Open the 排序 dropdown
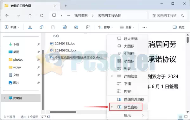This screenshot has height=120, width=190. (105, 27)
